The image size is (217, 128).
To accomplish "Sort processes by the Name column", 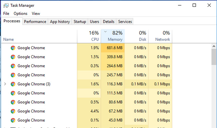I will point(39,36).
